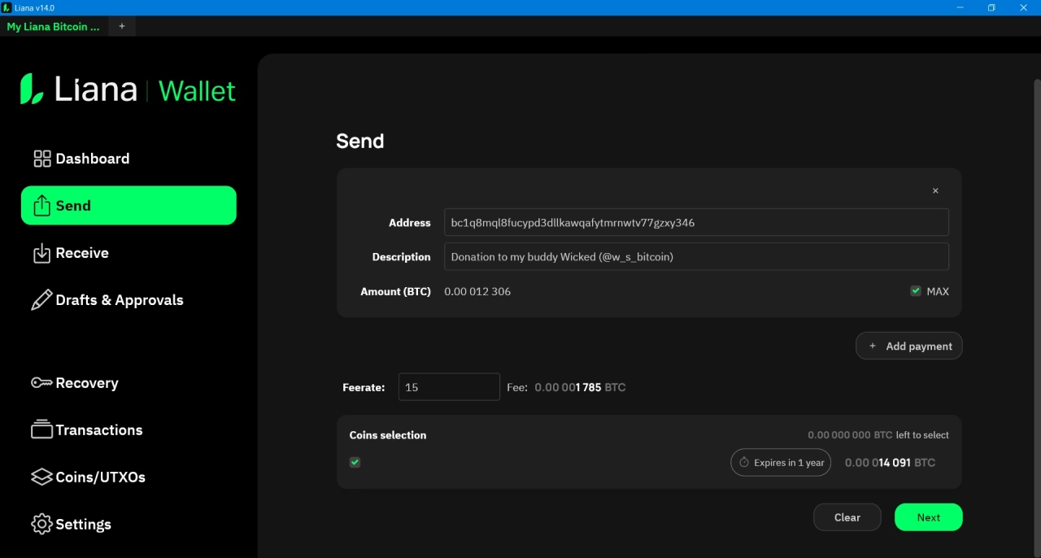Restore the window using title bar button
Viewport: 1041px width, 558px height.
[x=991, y=7]
